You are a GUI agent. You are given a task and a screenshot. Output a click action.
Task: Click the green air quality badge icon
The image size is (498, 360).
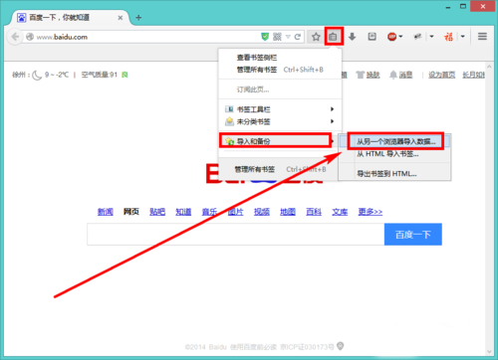coord(124,75)
